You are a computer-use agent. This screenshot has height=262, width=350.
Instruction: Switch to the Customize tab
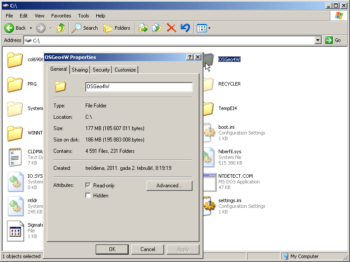(x=125, y=70)
